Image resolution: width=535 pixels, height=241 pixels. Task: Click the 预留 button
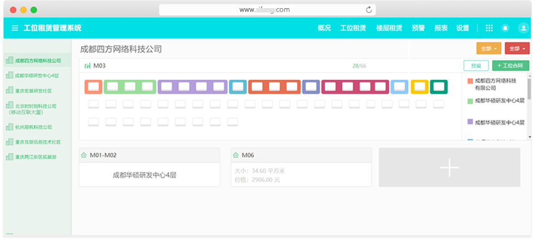click(x=475, y=66)
